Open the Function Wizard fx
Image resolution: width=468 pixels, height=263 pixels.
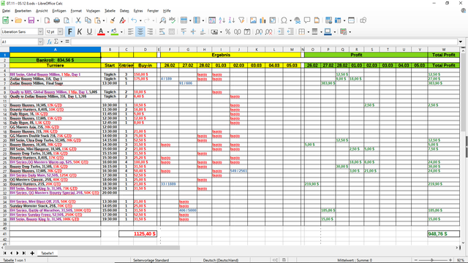(x=49, y=42)
